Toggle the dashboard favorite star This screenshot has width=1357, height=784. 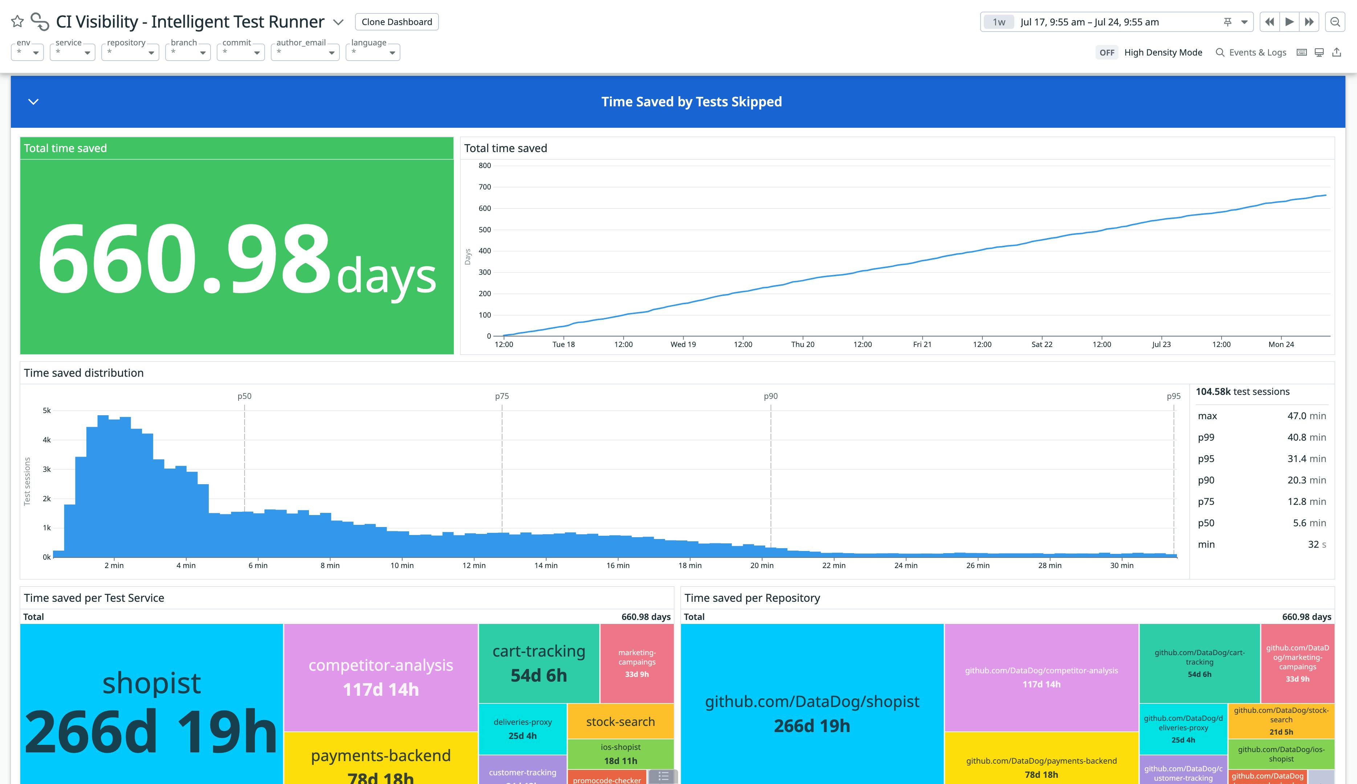[x=17, y=21]
